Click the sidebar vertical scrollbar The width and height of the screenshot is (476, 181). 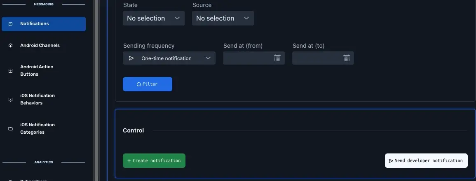[96, 90]
